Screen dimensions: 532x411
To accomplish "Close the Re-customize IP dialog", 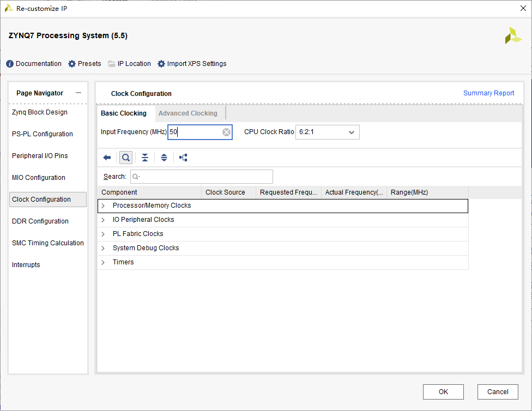I will (523, 9).
